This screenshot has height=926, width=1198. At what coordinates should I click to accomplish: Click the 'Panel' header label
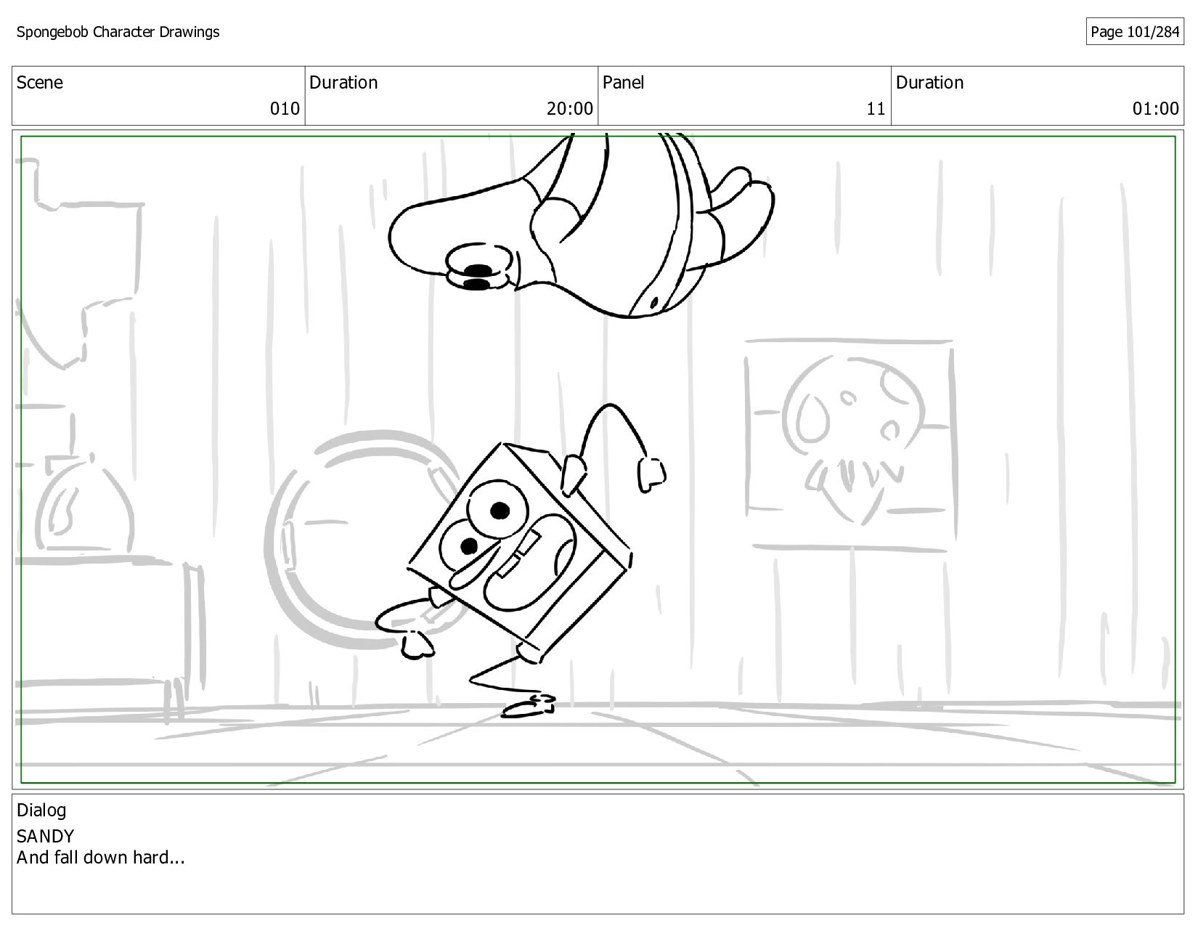(x=623, y=83)
